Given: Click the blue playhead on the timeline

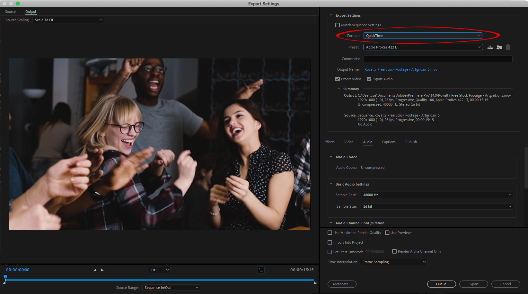Looking at the screenshot, I should point(5,277).
